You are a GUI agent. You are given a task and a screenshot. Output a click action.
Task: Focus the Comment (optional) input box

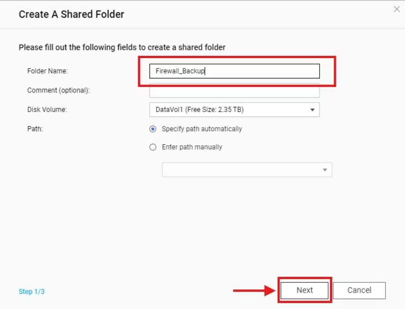tap(234, 91)
